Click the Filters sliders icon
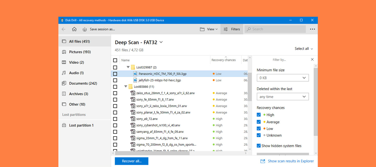Viewport: 376px width, 167px height. click(x=226, y=29)
